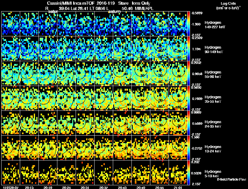Select the 55-90 keV image panel at 20:43
248x189 pixels.
122,74
